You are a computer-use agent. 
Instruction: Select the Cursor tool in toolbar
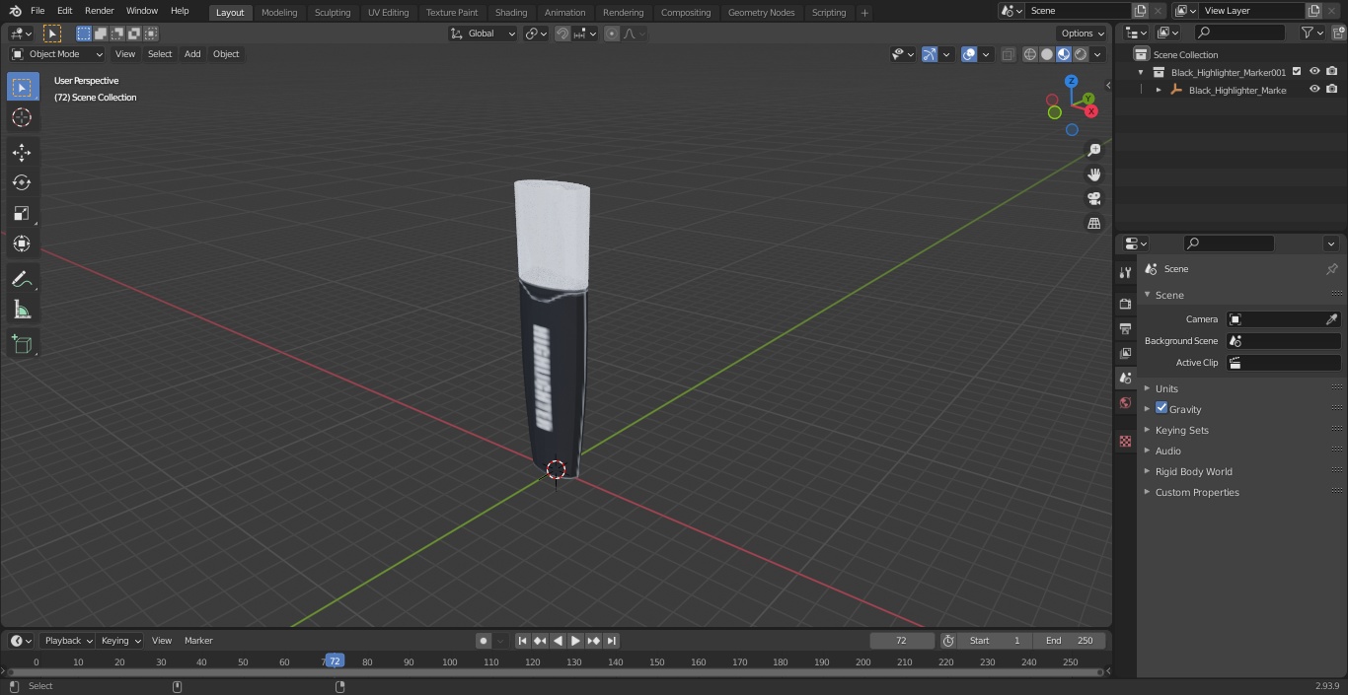pos(22,117)
